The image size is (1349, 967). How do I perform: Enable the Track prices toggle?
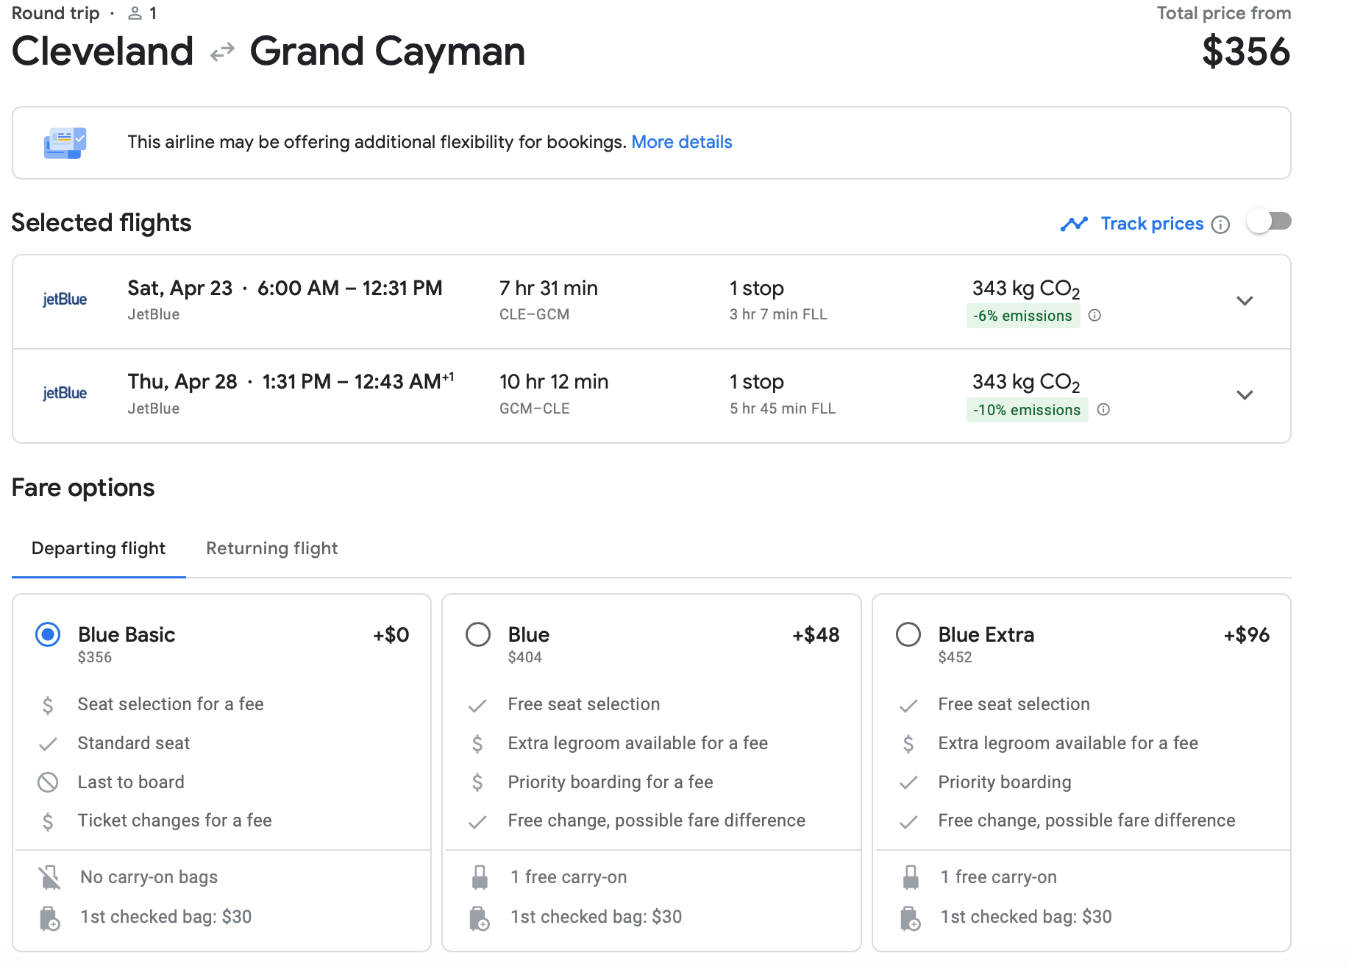click(1269, 222)
